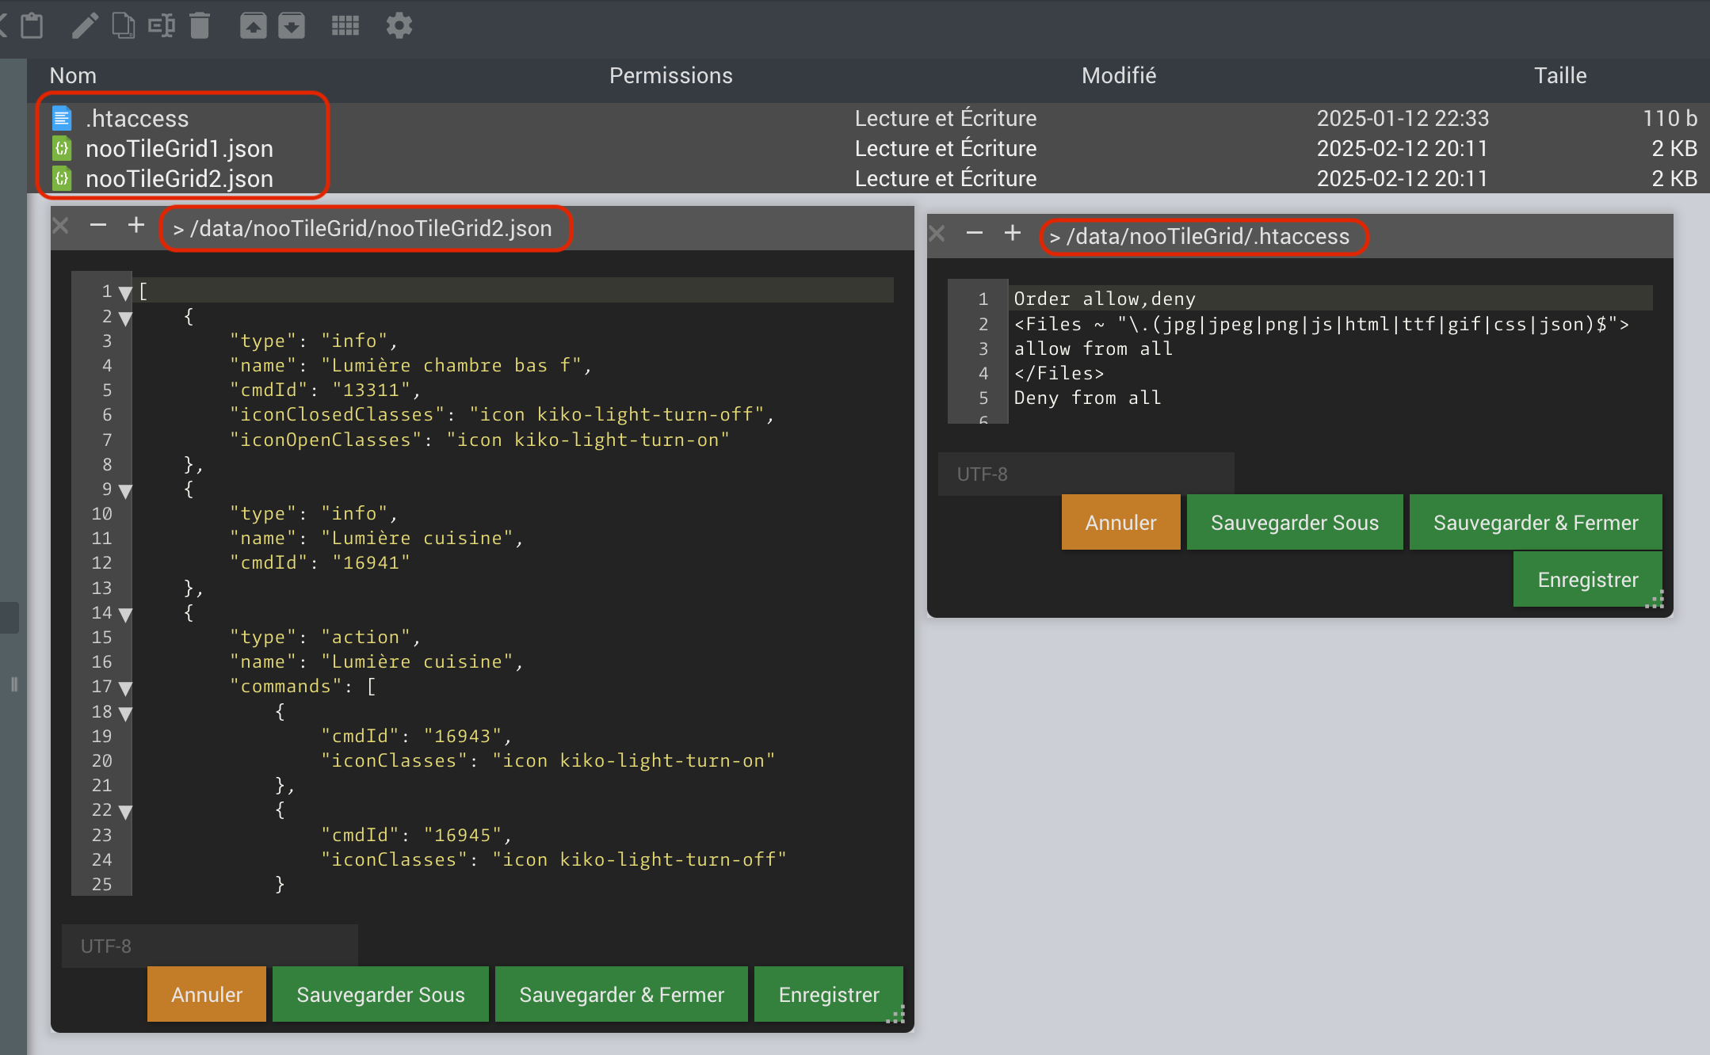The height and width of the screenshot is (1055, 1710).
Task: Collapse the code fold at line 2
Action: click(125, 318)
